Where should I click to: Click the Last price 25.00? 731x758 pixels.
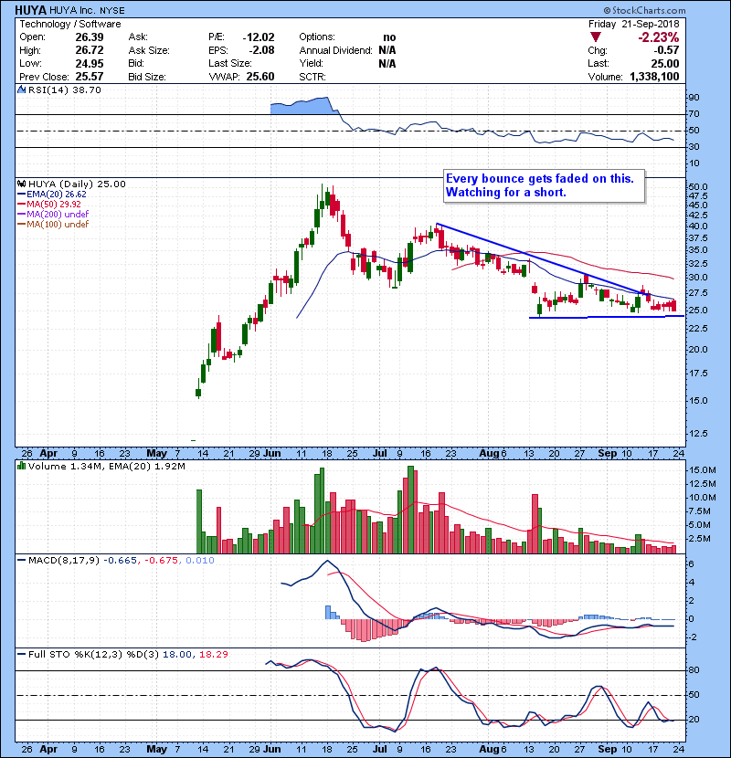[x=664, y=63]
